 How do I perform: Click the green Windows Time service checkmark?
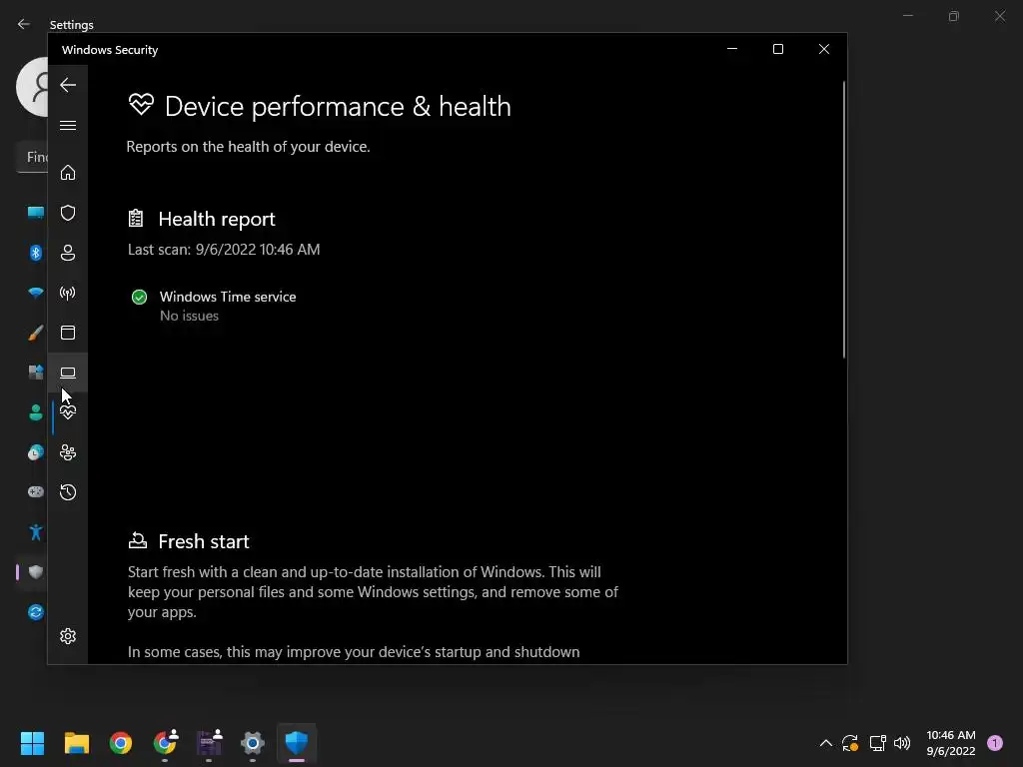click(139, 298)
